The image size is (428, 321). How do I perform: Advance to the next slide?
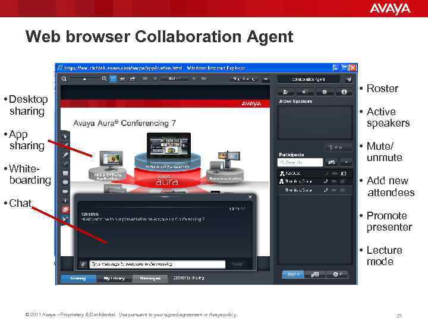[194, 78]
